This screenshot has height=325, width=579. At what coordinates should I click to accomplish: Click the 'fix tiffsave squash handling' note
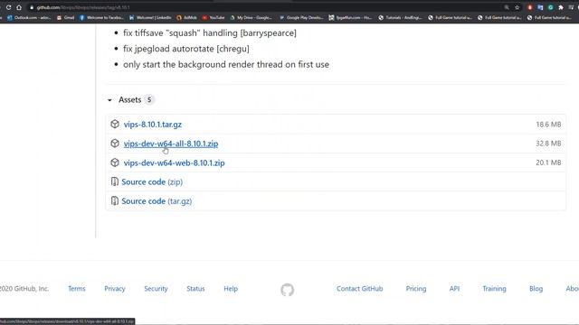click(x=210, y=32)
